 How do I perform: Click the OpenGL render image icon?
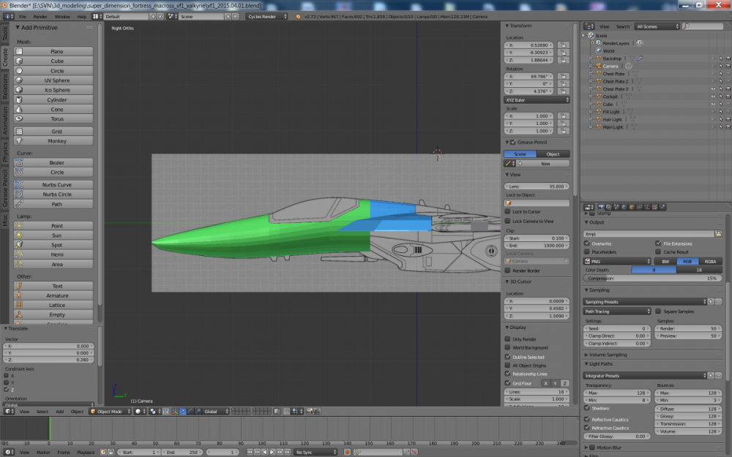pyautogui.click(x=309, y=411)
